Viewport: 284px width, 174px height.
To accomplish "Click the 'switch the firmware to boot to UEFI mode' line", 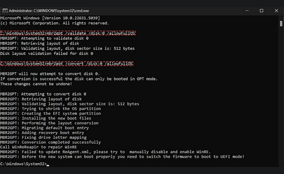I will [122, 156].
